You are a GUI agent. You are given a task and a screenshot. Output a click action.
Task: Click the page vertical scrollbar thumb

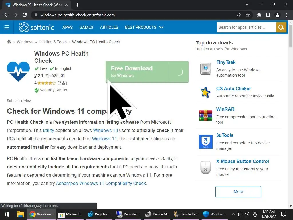coord(291,36)
